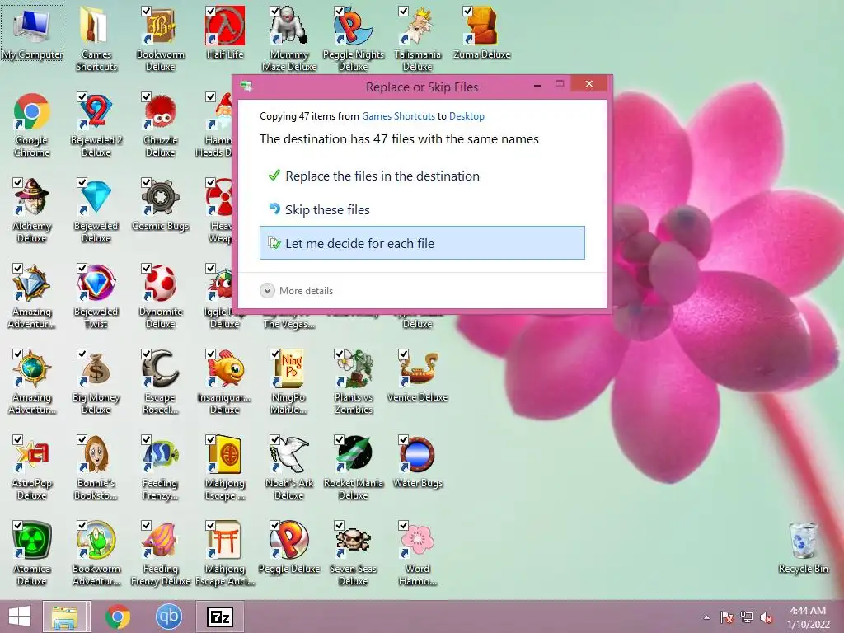Select the Escape Rosecliff moon icon
This screenshot has width=844, height=633.
[x=160, y=368]
